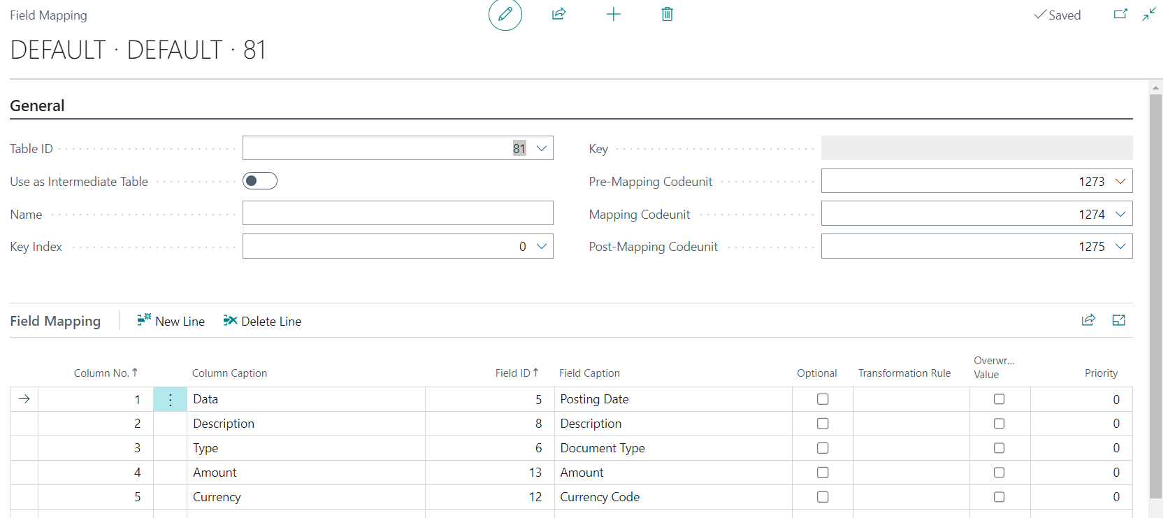Click share icon in Field Mapping section

coord(1088,320)
